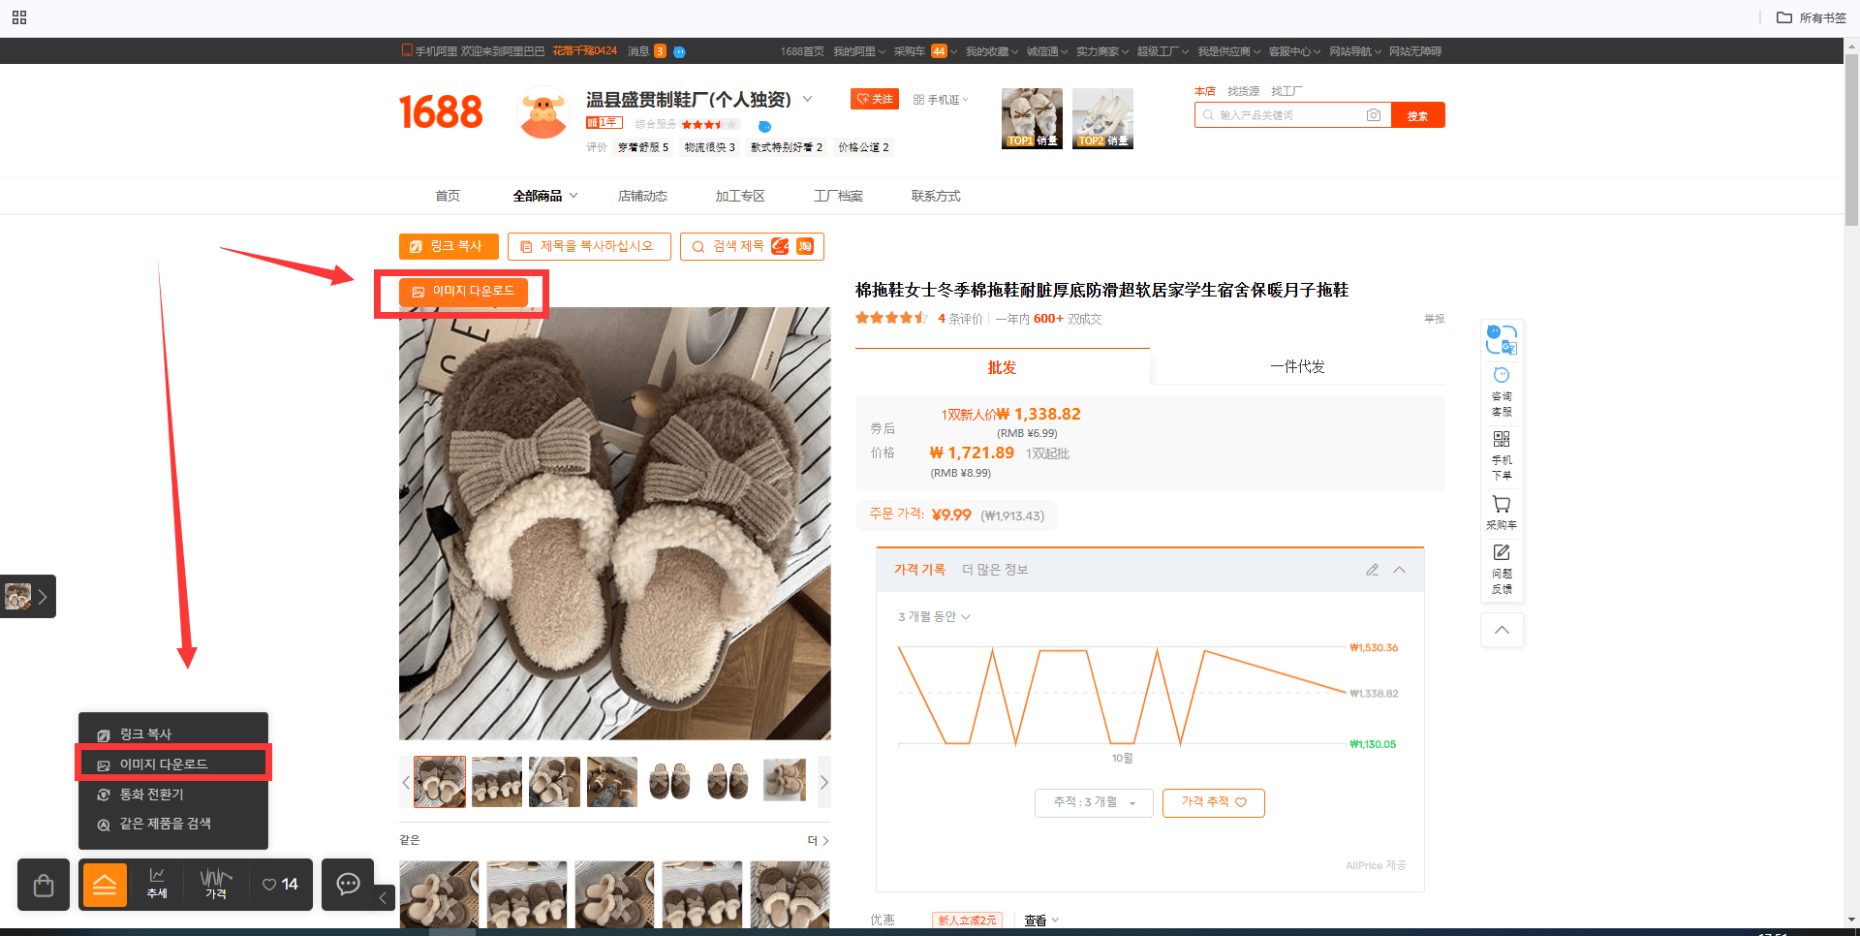Viewport: 1860px width, 936px height.
Task: Toggle the 关注 follow button for the shop
Action: click(x=875, y=99)
